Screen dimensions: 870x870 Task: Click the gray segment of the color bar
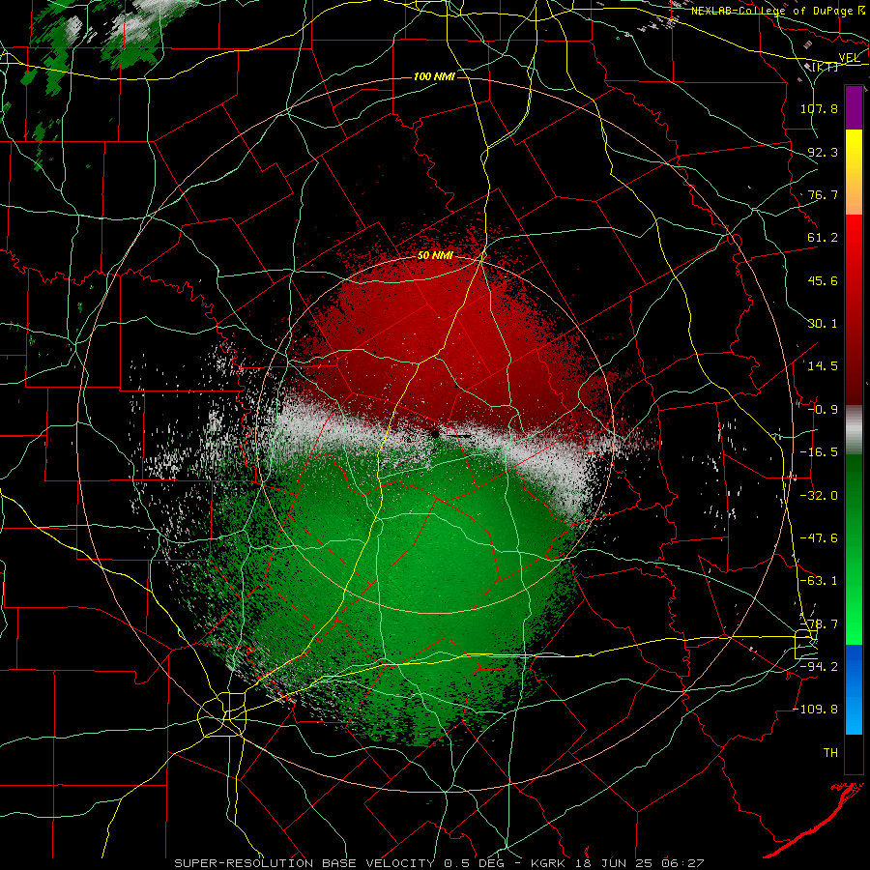(854, 429)
